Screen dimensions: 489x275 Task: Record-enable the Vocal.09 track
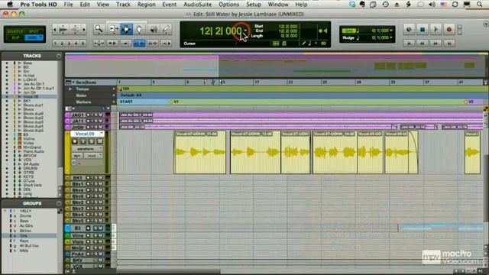75,141
